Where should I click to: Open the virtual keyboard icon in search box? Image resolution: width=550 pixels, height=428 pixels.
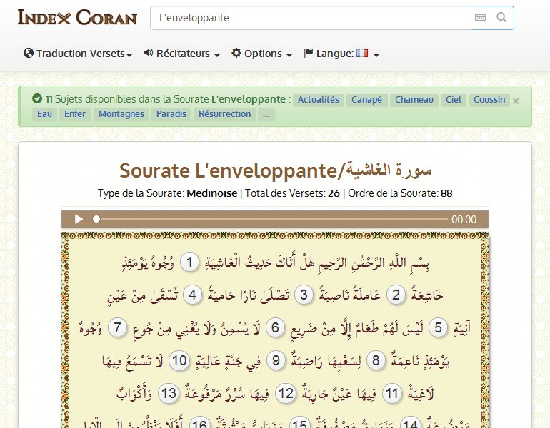[480, 18]
